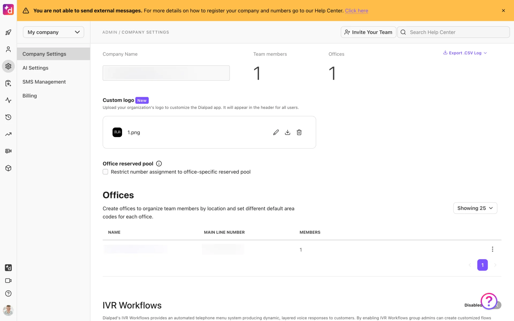This screenshot has width=514, height=321.
Task: Open the analytics pulse icon in sidebar
Action: click(8, 100)
